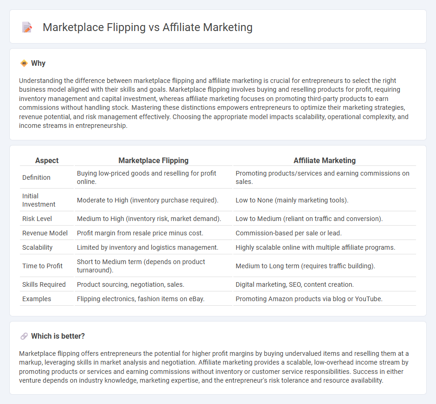Viewport: 436px width, 404px height.
Task: Click the paragraph starting 'Marketplace flipping offers entrepreneurs'
Action: click(213, 367)
